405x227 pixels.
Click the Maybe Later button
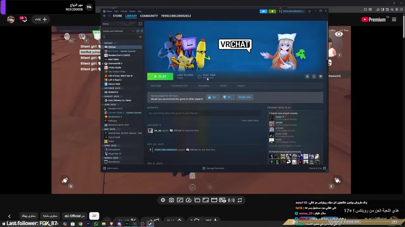point(245,97)
